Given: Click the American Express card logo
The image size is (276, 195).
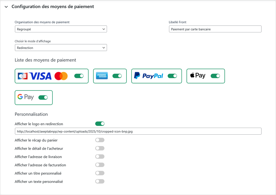Looking at the screenshot, I should (x=102, y=76).
